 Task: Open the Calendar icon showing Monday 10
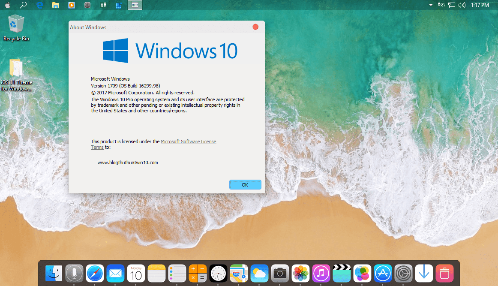[136, 273]
